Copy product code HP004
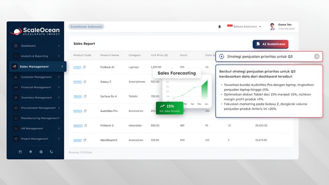This screenshot has width=329, height=185. click(x=85, y=111)
